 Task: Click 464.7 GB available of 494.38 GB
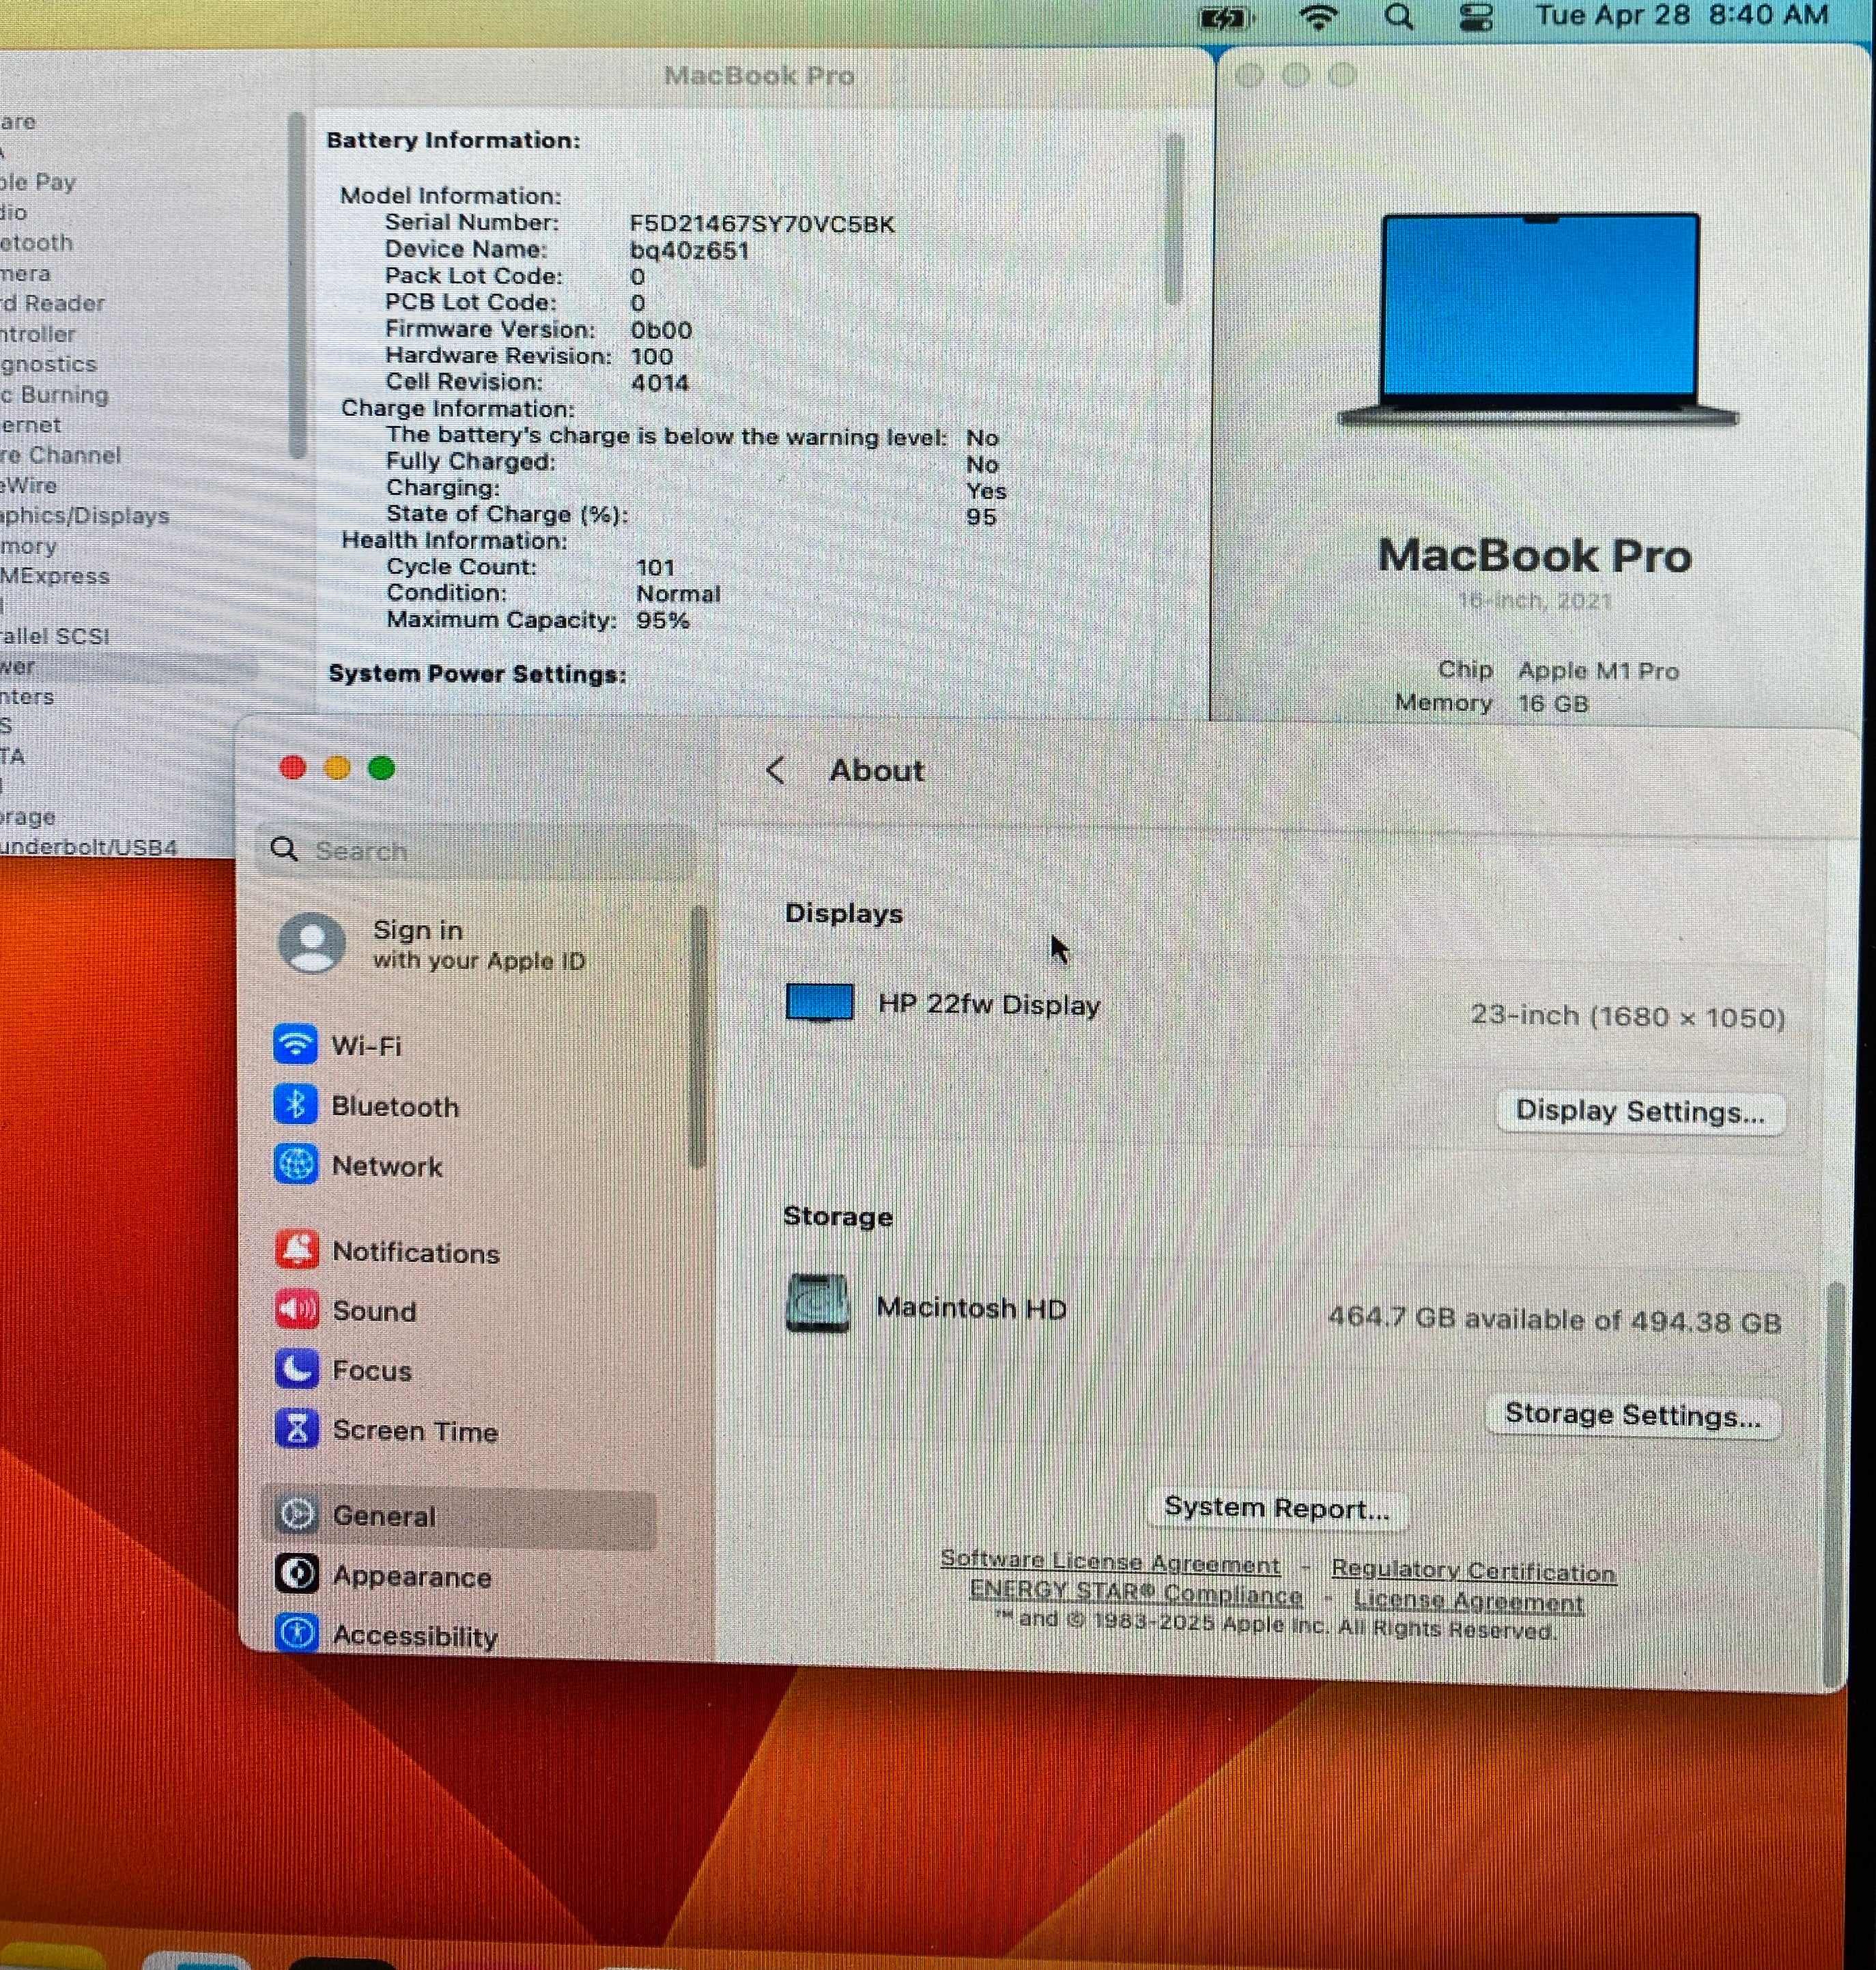coord(1555,1320)
